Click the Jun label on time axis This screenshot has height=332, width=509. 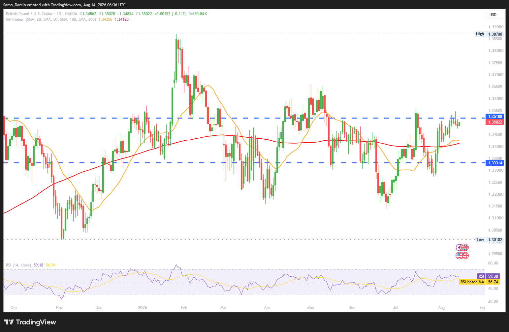352,308
